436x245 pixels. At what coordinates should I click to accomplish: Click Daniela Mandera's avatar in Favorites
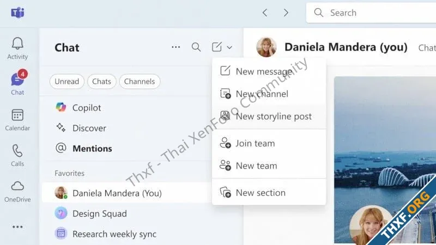(61, 193)
